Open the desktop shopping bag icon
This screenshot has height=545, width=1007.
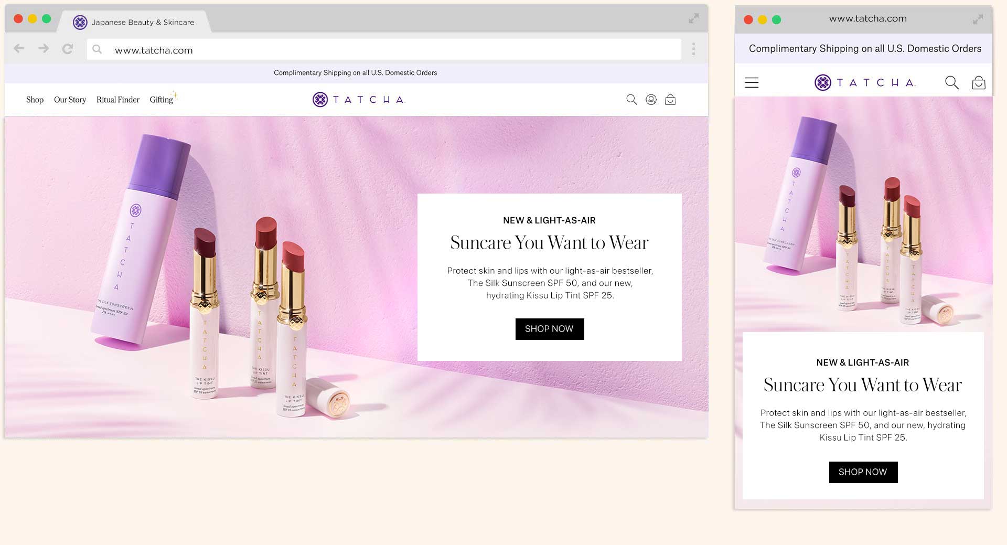(x=670, y=100)
